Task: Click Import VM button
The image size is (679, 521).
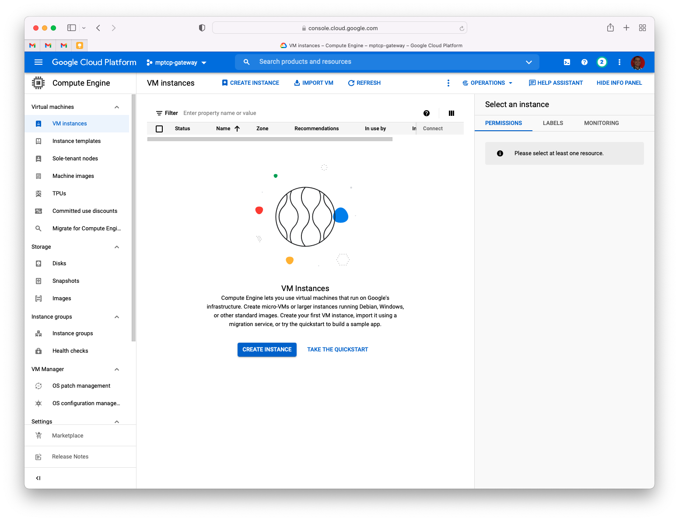Action: coord(314,83)
